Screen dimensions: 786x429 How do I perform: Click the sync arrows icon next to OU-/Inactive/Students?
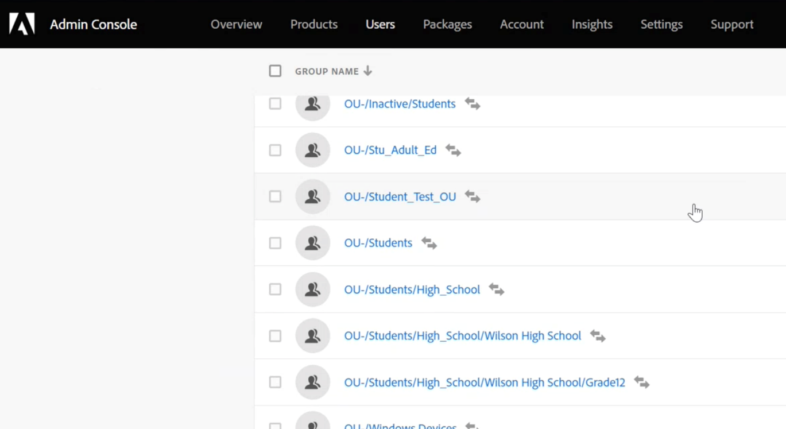[473, 103]
